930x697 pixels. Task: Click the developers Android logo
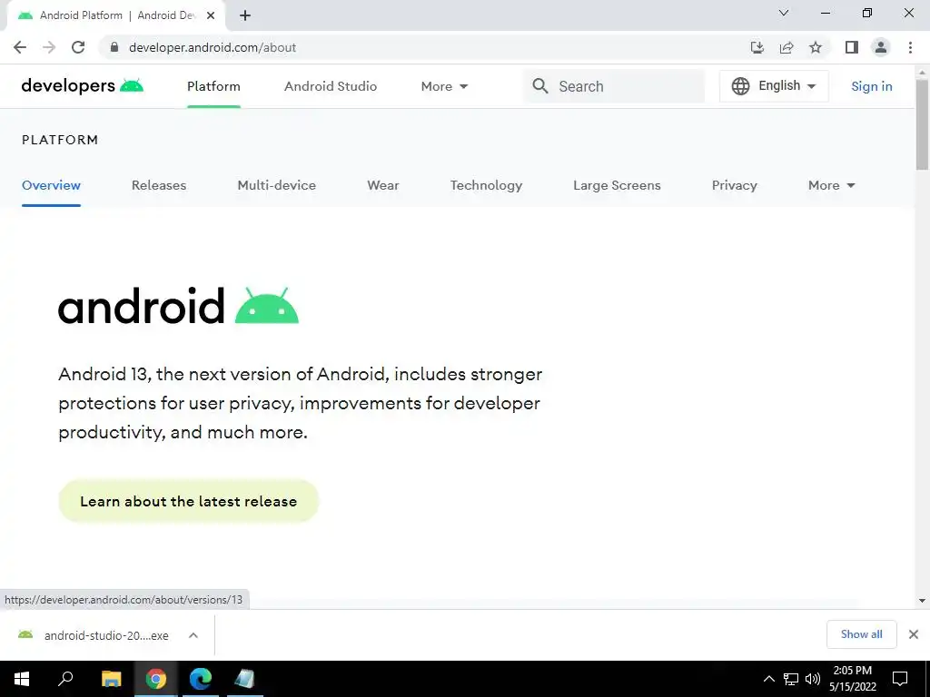click(x=83, y=86)
